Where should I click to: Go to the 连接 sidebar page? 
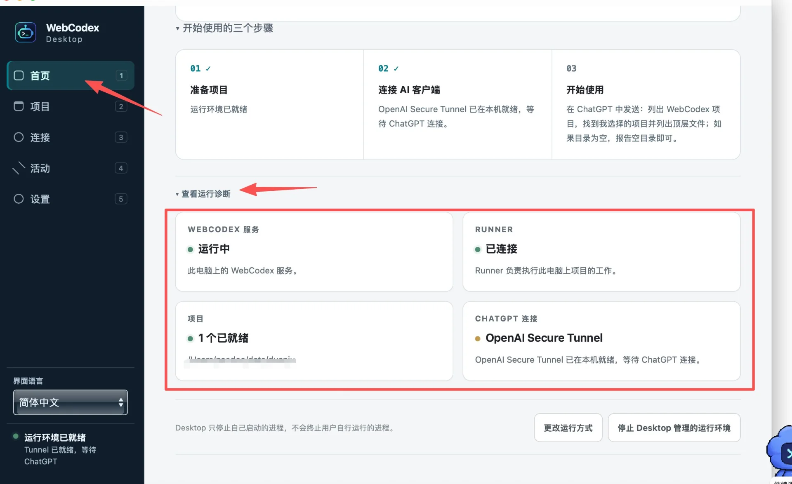(x=71, y=137)
